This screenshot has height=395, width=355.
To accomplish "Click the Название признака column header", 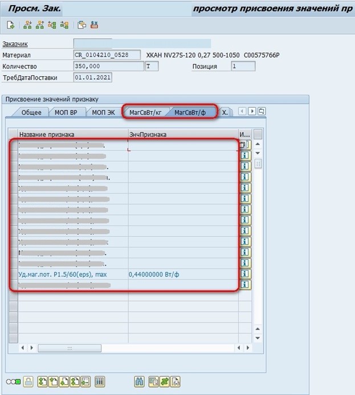I will click(x=73, y=135).
